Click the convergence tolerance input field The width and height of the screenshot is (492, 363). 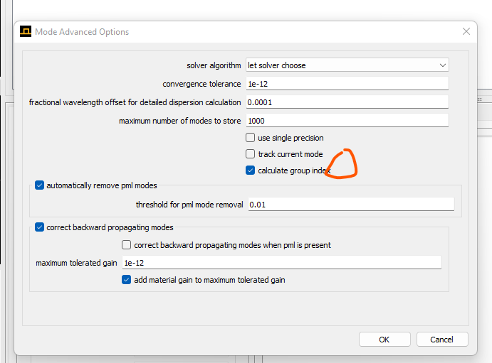click(x=347, y=84)
